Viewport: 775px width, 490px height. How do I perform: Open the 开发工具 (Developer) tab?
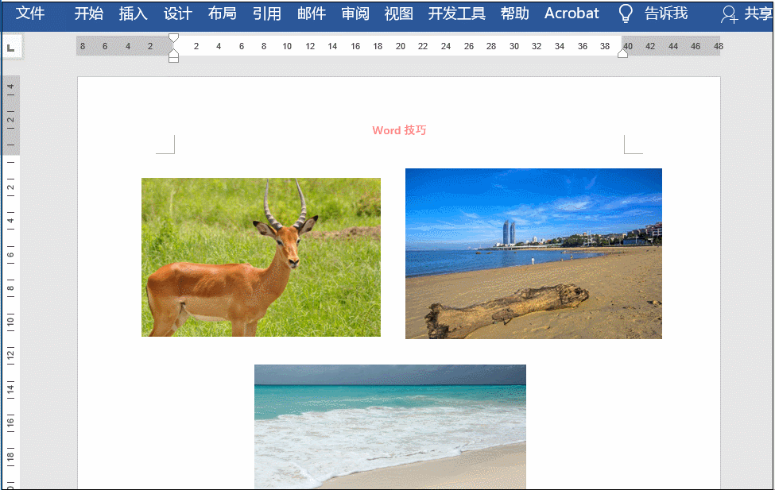pyautogui.click(x=456, y=14)
